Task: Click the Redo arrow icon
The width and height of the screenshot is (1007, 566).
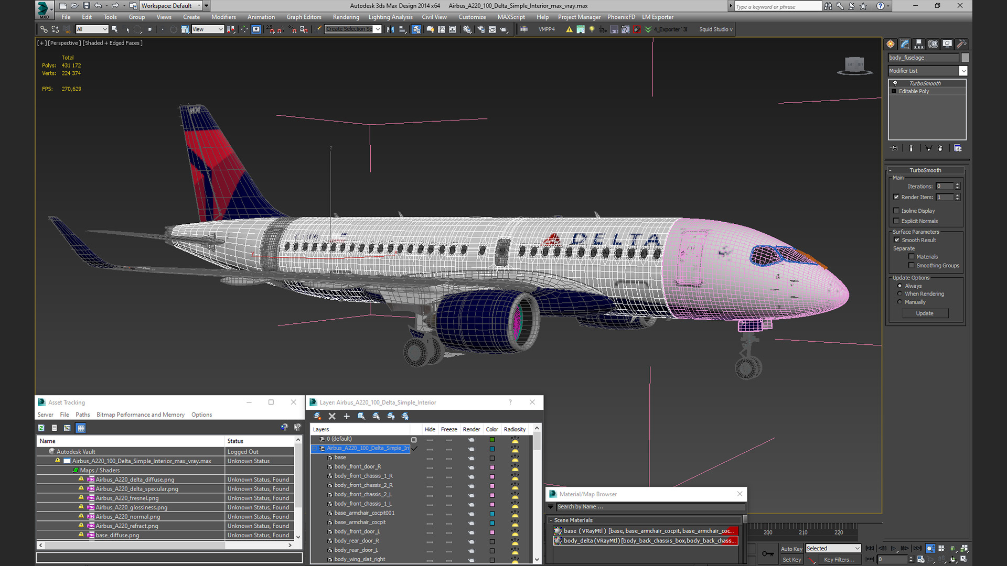Action: click(115, 6)
